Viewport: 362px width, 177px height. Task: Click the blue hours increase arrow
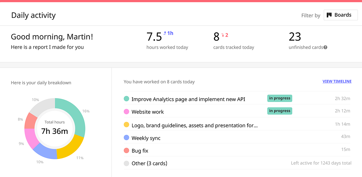point(165,33)
